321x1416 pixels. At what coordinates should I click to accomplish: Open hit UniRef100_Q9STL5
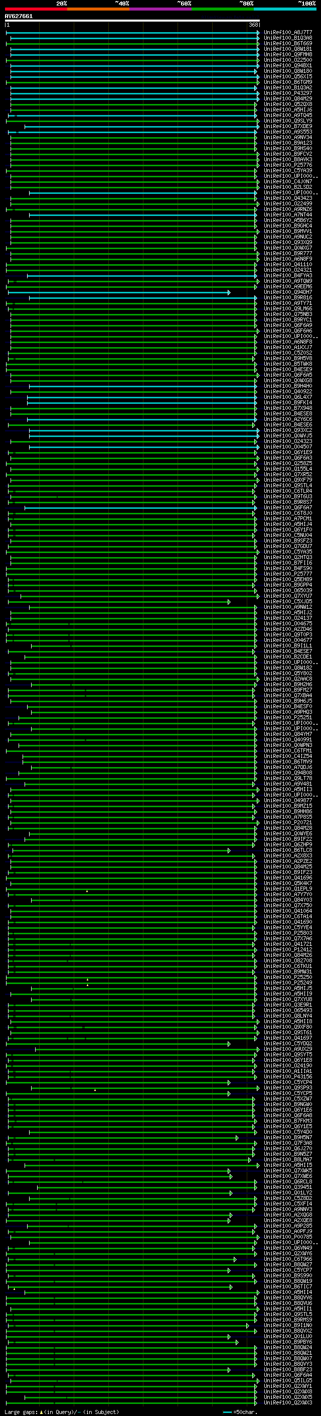click(287, 1315)
